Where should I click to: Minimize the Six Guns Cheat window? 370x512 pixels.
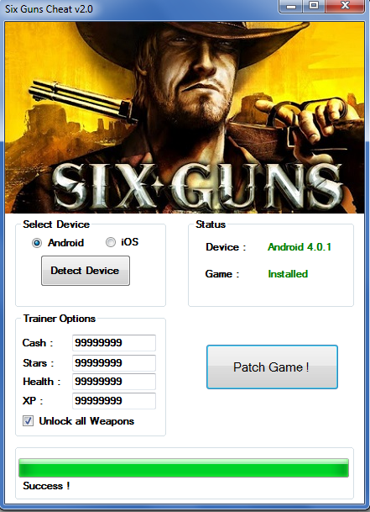coord(291,6)
